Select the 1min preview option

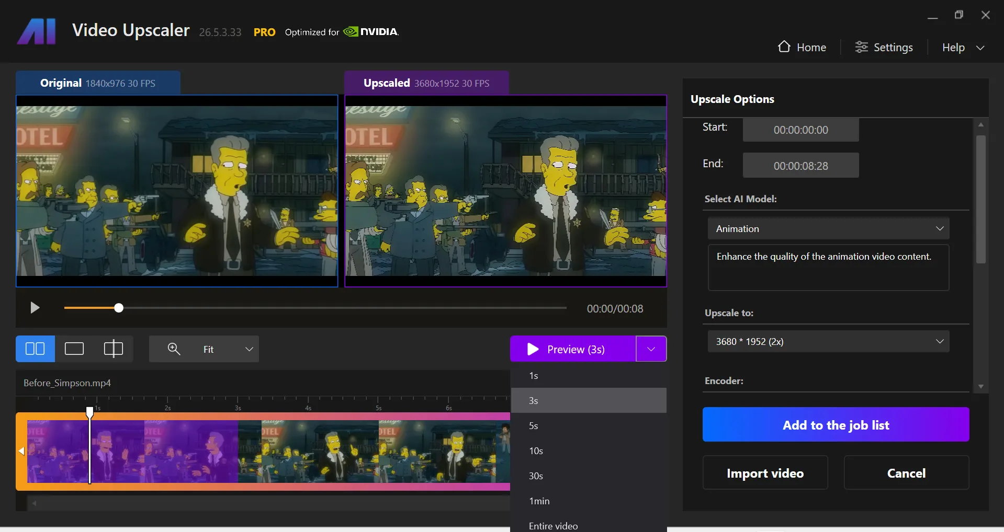click(539, 501)
